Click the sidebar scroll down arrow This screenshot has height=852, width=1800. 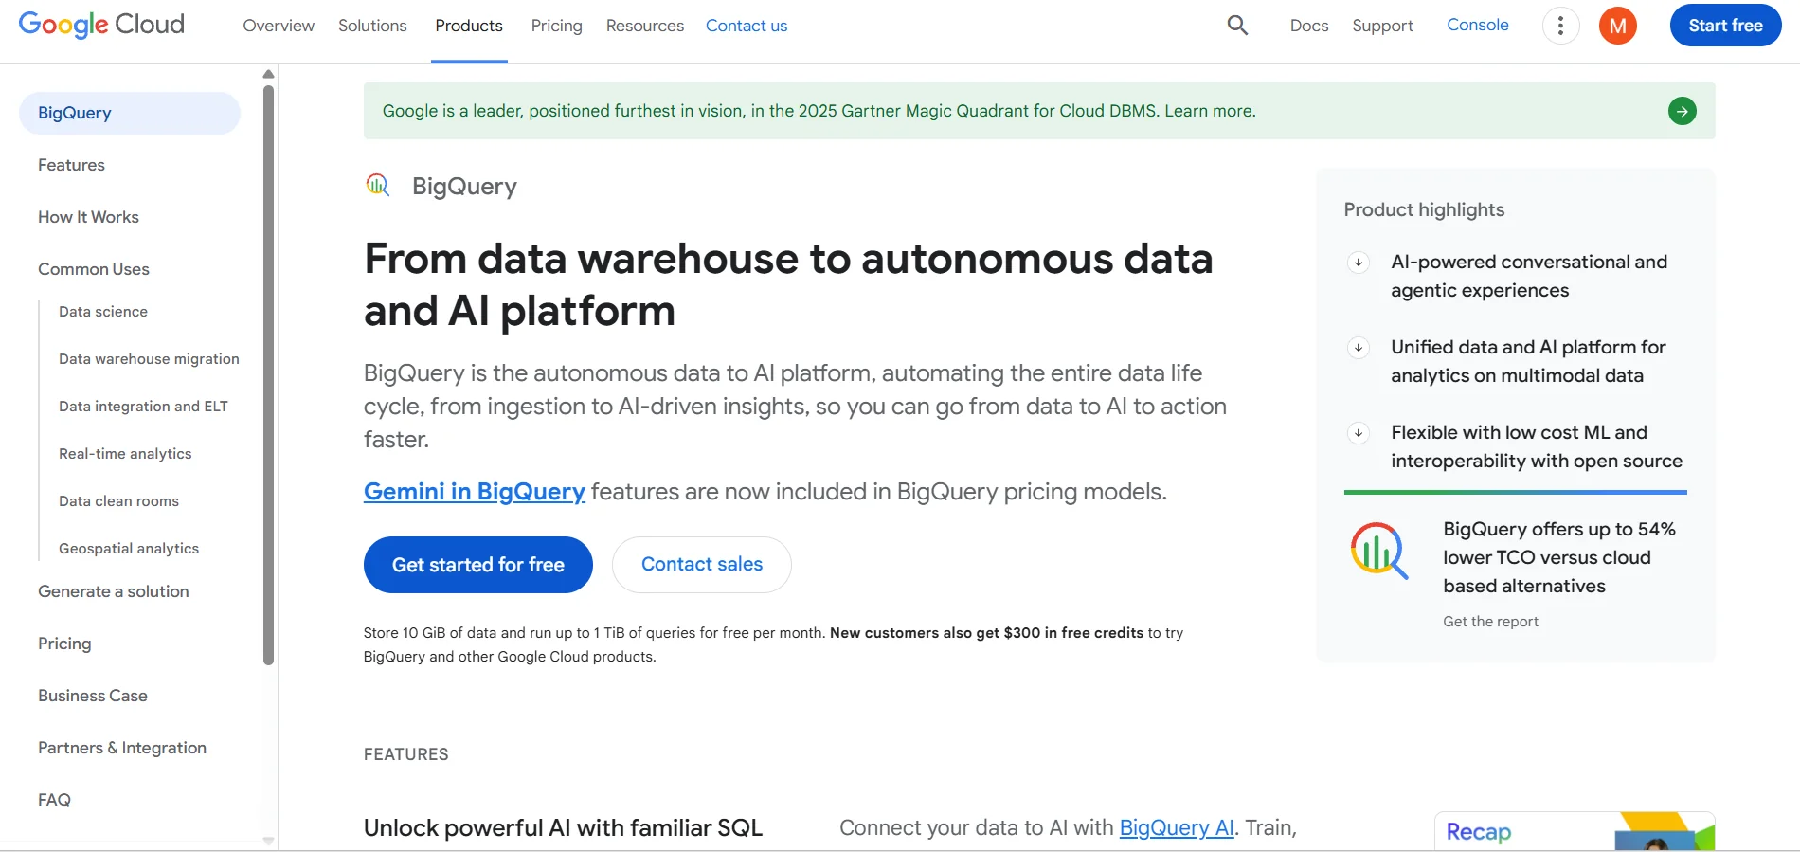click(269, 841)
